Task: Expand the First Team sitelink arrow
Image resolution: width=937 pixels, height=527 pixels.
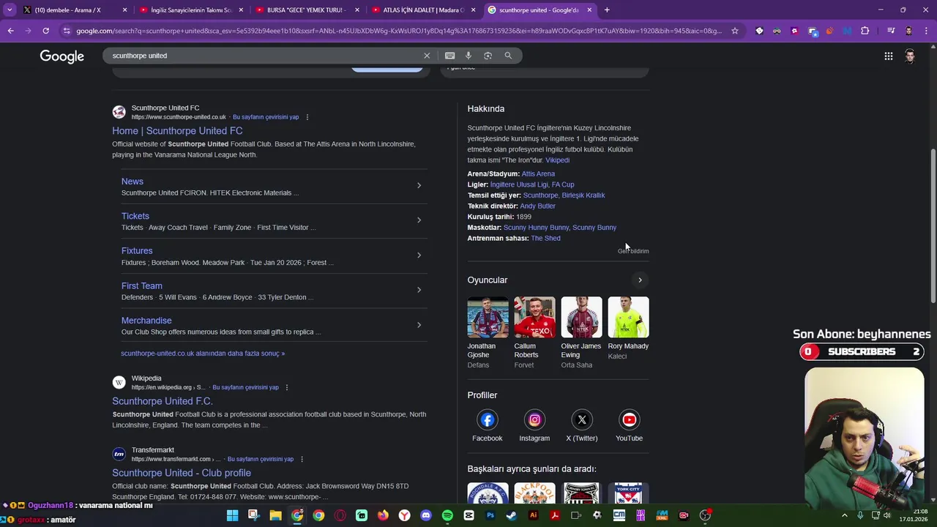Action: point(419,290)
